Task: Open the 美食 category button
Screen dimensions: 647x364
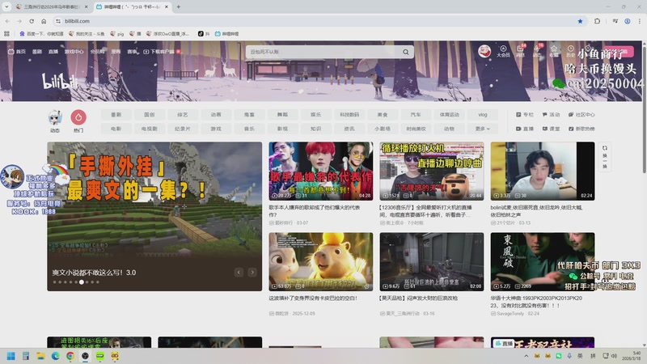Action: (383, 115)
